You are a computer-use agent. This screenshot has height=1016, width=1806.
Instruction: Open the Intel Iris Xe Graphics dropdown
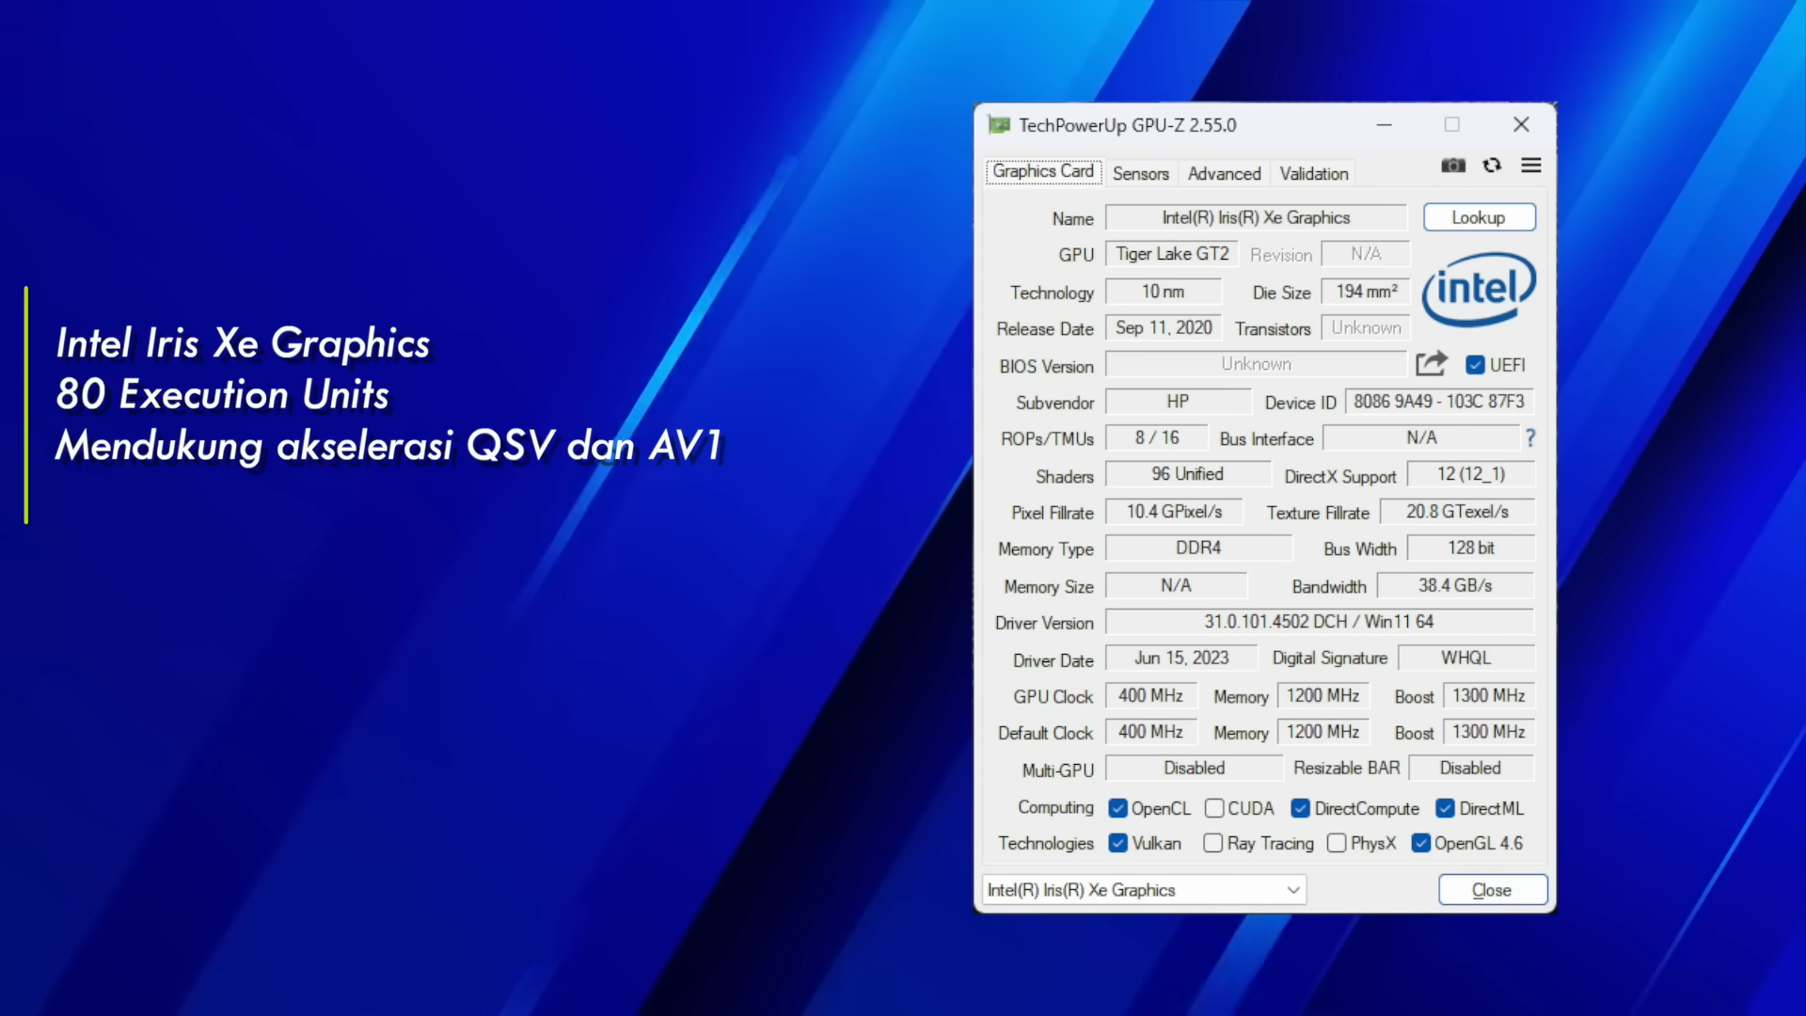(1144, 890)
